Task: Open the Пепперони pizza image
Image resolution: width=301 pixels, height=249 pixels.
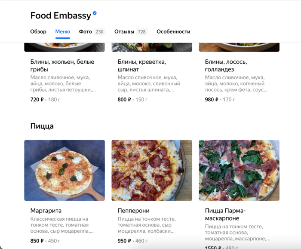Action: click(152, 170)
